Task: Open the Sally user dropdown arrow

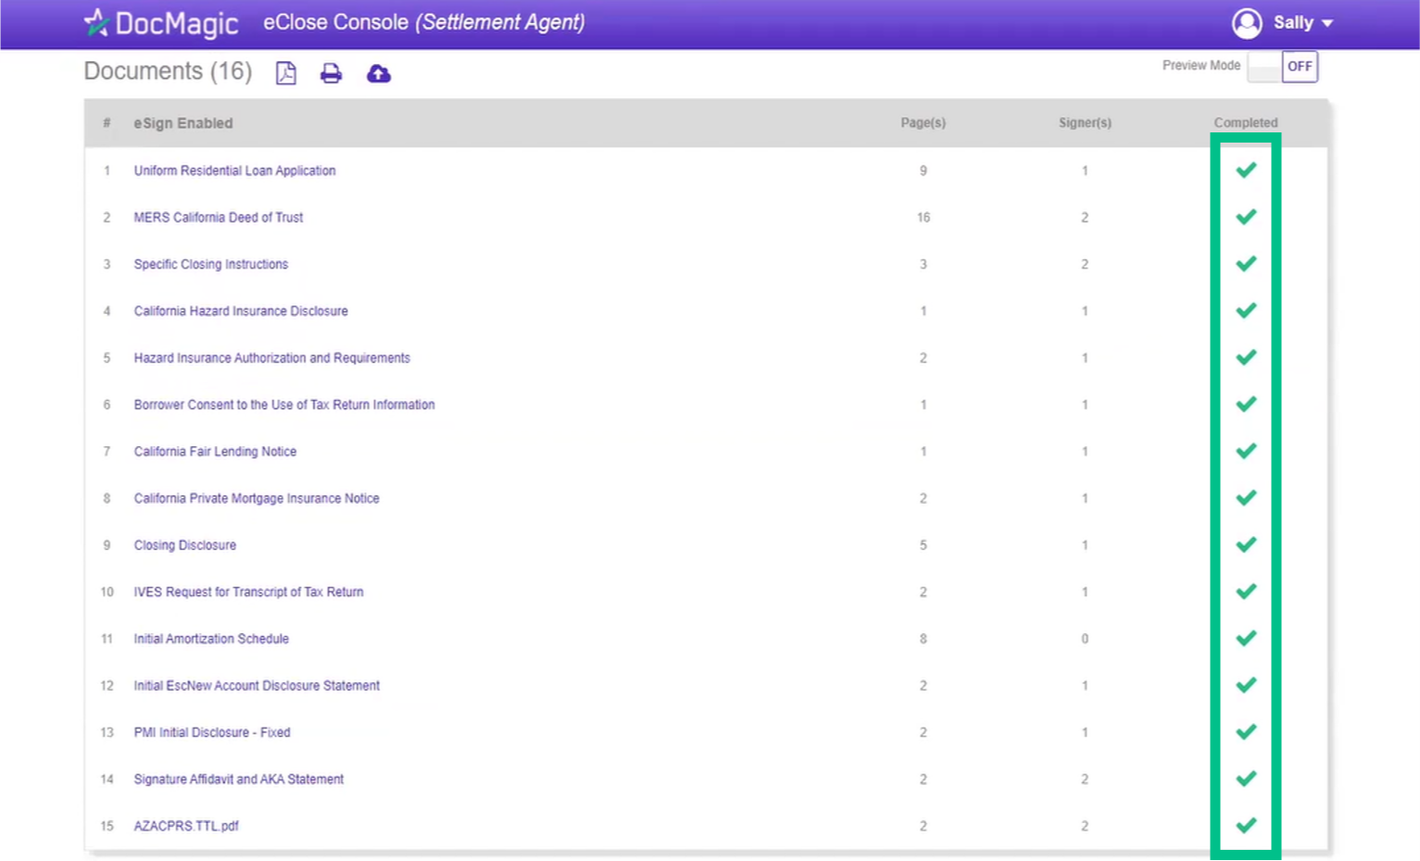Action: (1327, 23)
